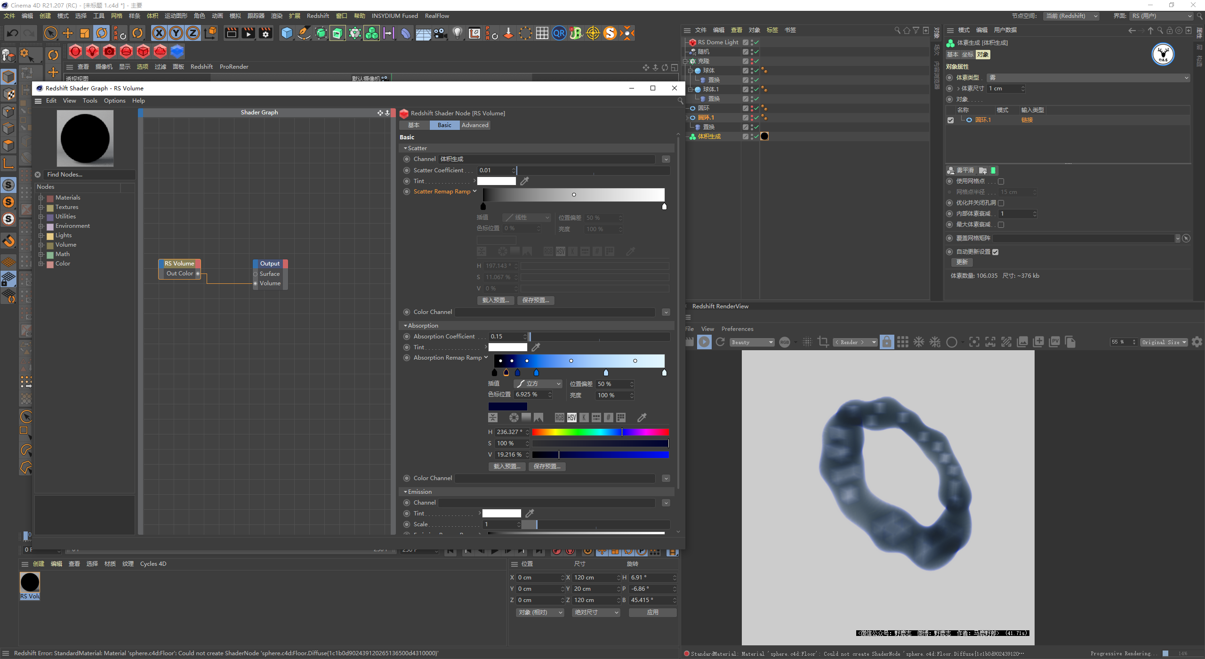Start render in Redshift RenderView
The height and width of the screenshot is (659, 1205).
(x=704, y=342)
